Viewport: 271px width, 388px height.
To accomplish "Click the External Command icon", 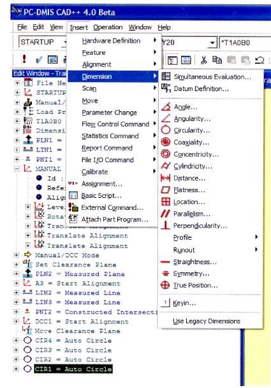I will [73, 207].
